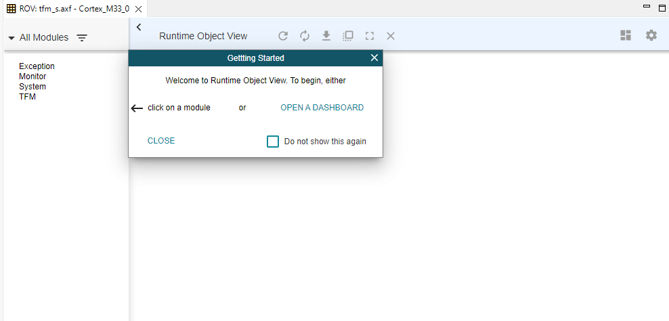Click the refresh icon in the toolbar
The height and width of the screenshot is (321, 669).
pyautogui.click(x=283, y=36)
